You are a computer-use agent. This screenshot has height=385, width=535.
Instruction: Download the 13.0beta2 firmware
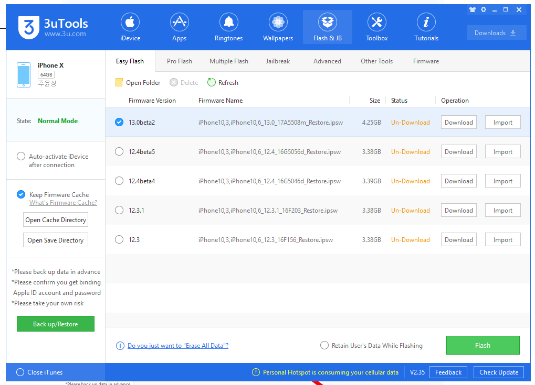(x=458, y=122)
